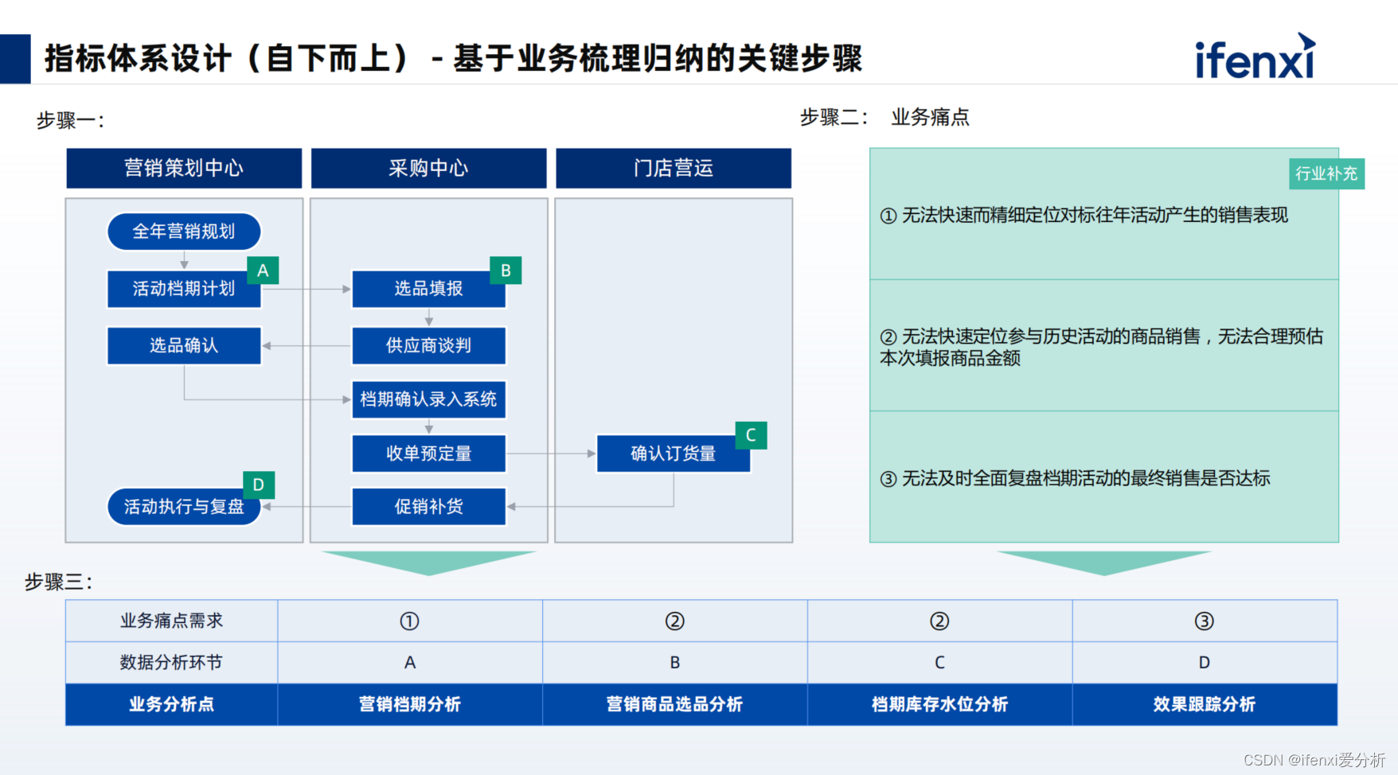The width and height of the screenshot is (1398, 775).
Task: Select the 门店营运 header
Action: tap(674, 168)
